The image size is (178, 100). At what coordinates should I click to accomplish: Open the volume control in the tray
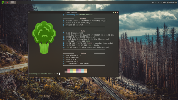tap(153, 2)
